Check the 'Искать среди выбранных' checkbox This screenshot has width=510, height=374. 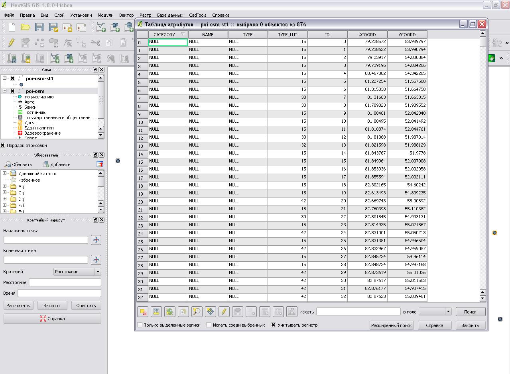(209, 325)
